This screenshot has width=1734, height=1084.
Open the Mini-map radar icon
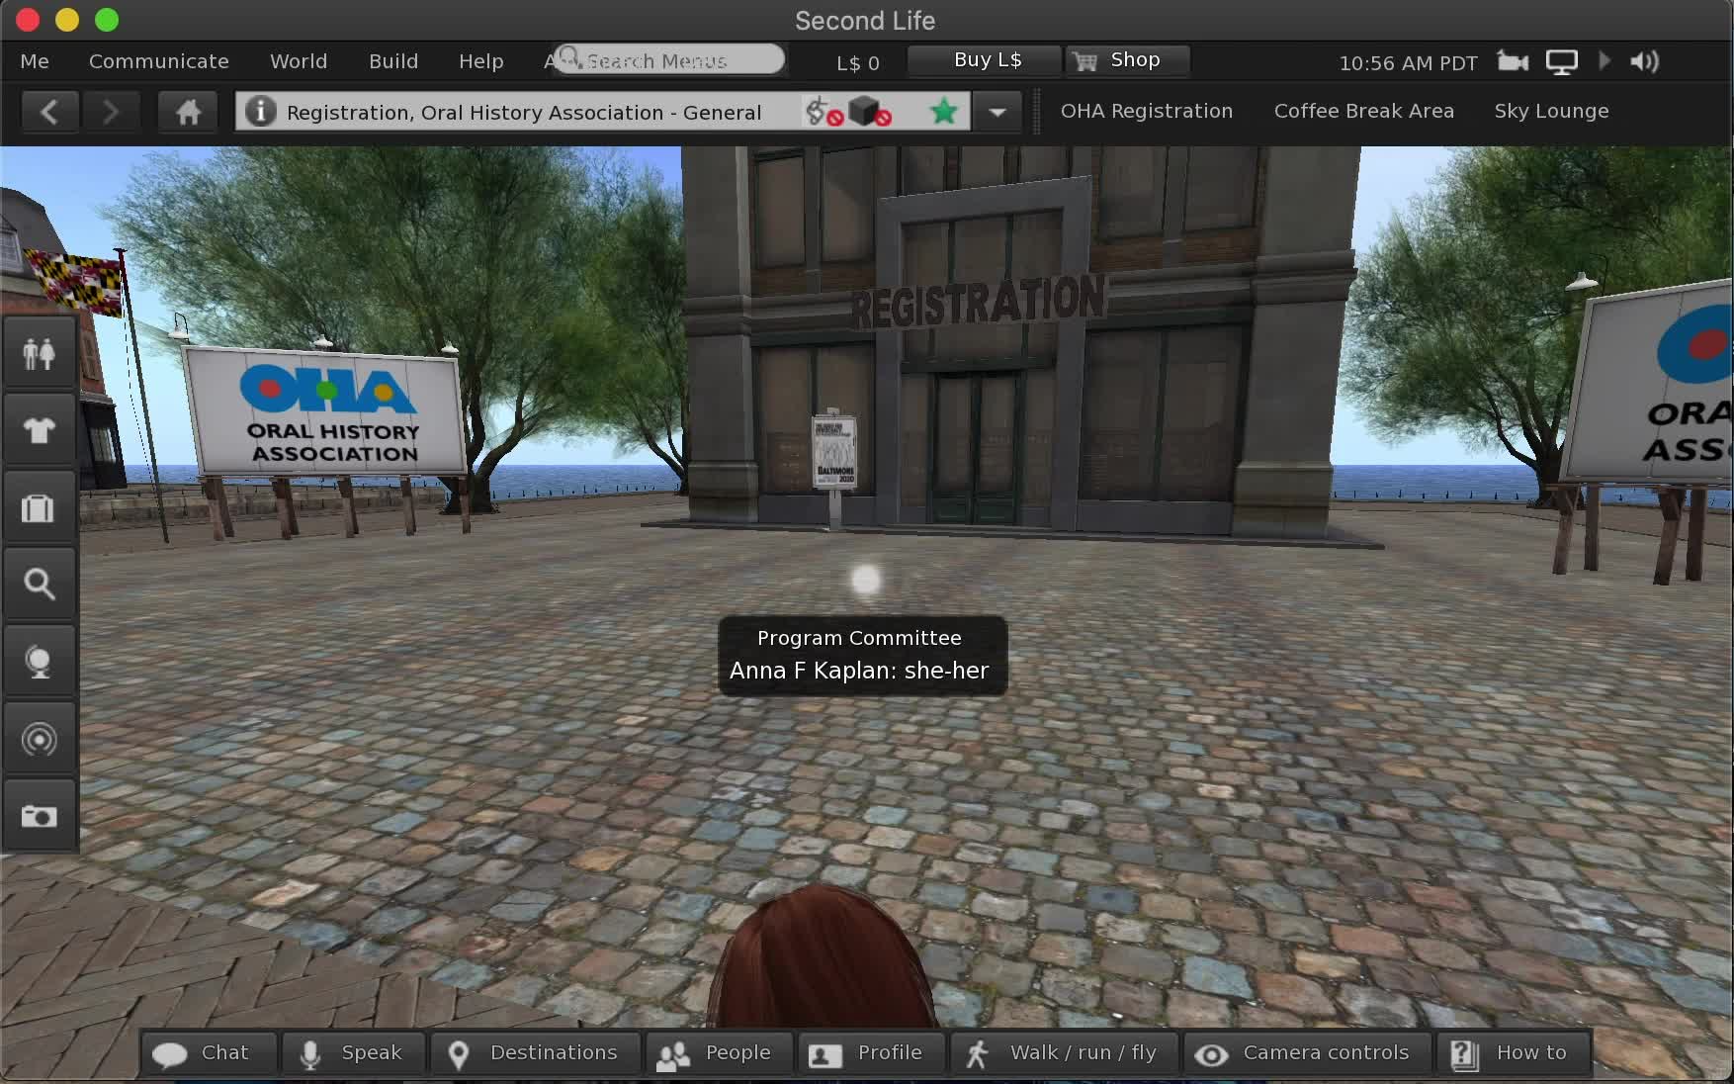[39, 739]
